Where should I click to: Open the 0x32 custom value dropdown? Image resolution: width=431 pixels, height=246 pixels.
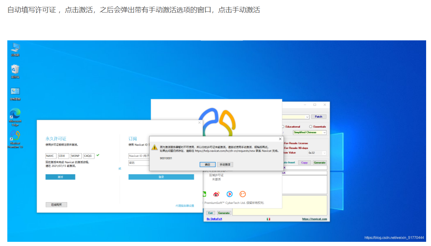(x=317, y=153)
